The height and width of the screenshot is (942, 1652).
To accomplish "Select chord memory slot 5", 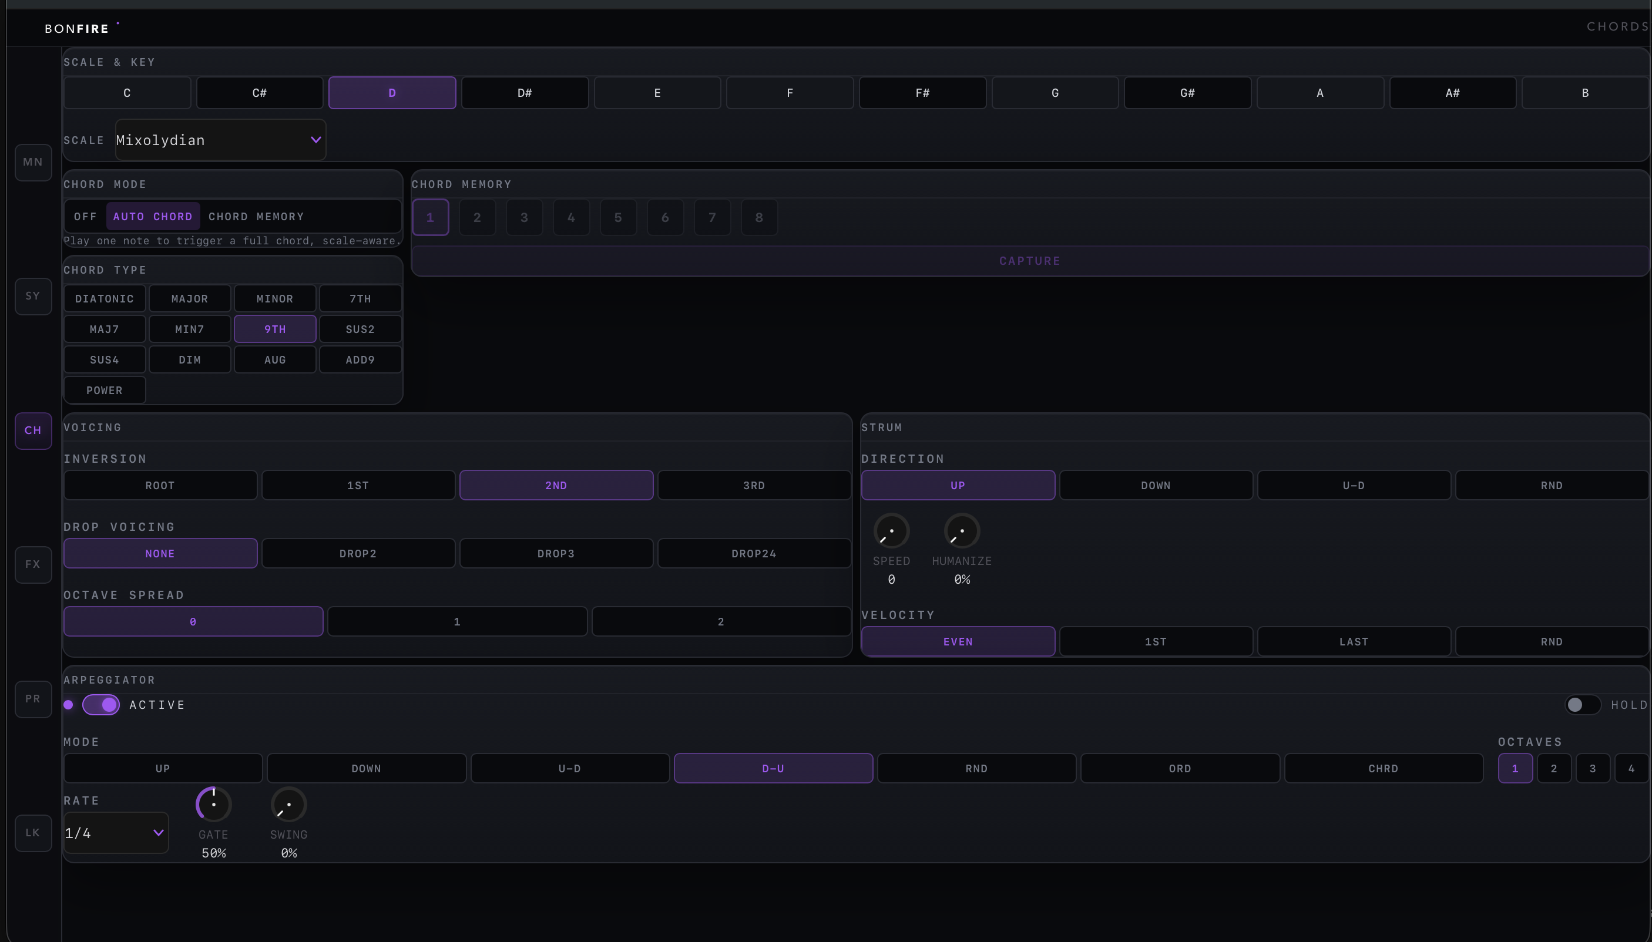I will point(618,217).
